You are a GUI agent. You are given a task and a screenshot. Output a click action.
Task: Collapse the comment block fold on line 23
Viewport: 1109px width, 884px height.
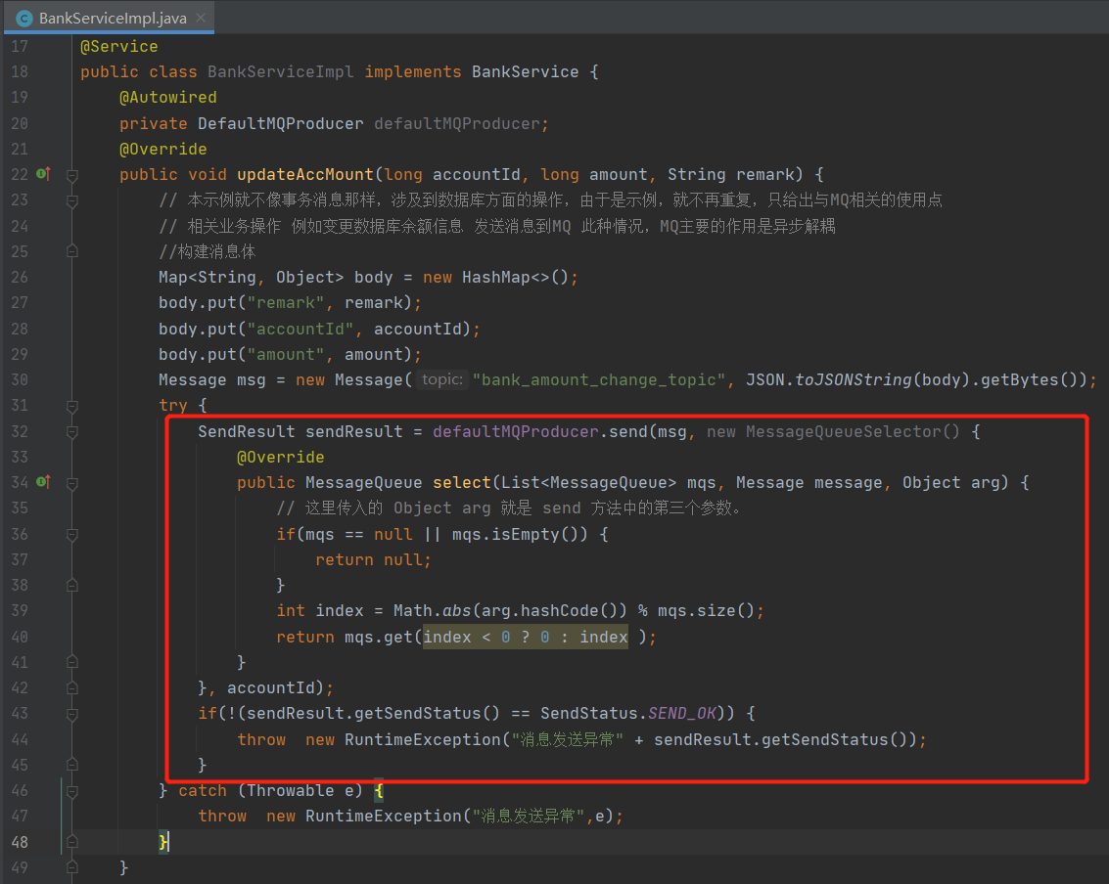pos(71,200)
